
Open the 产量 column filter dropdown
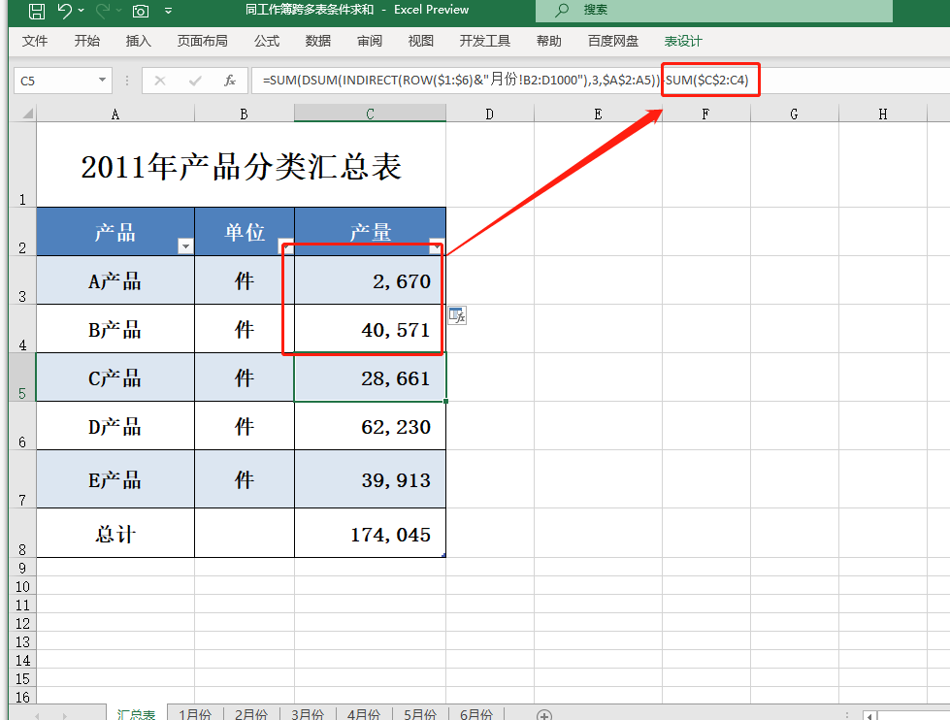436,246
